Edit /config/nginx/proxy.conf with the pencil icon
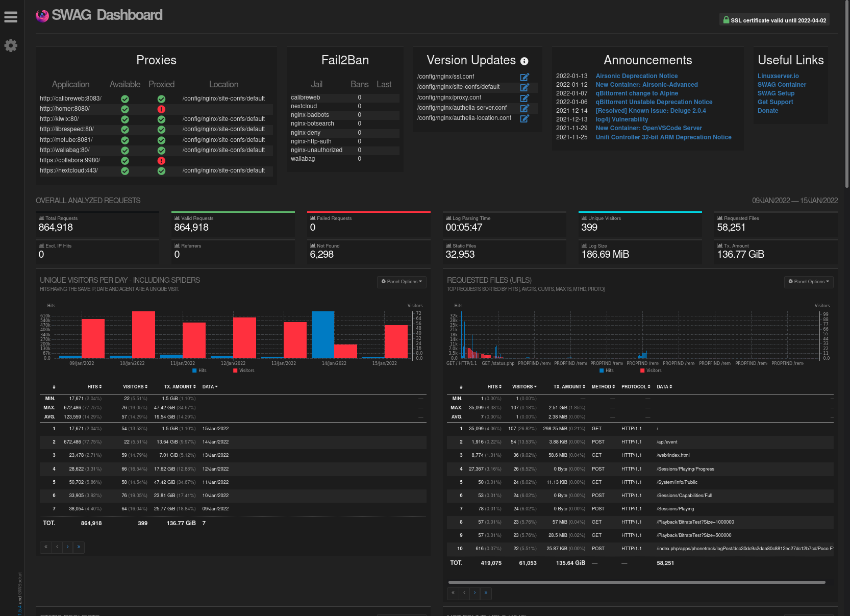The image size is (850, 616). coord(524,97)
